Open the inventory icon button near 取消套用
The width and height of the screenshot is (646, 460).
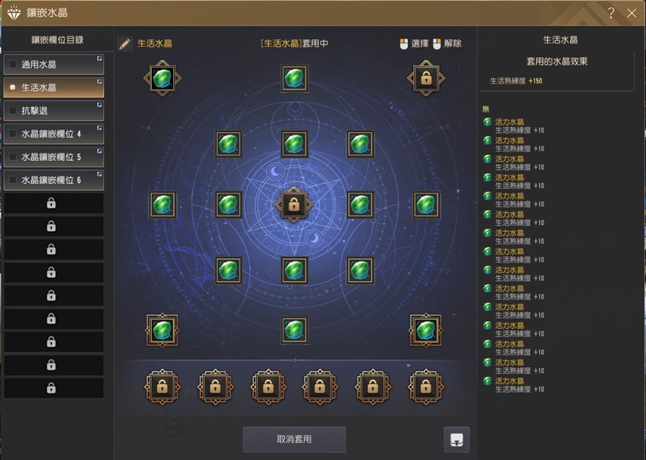[457, 440]
